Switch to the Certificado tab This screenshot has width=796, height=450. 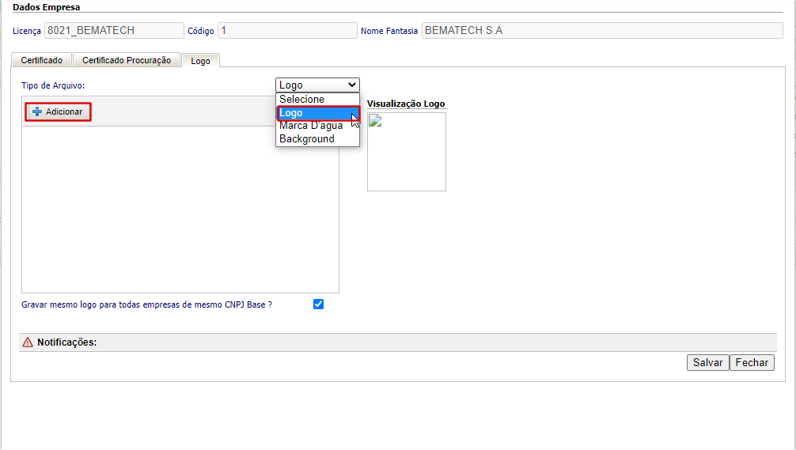[x=42, y=60]
